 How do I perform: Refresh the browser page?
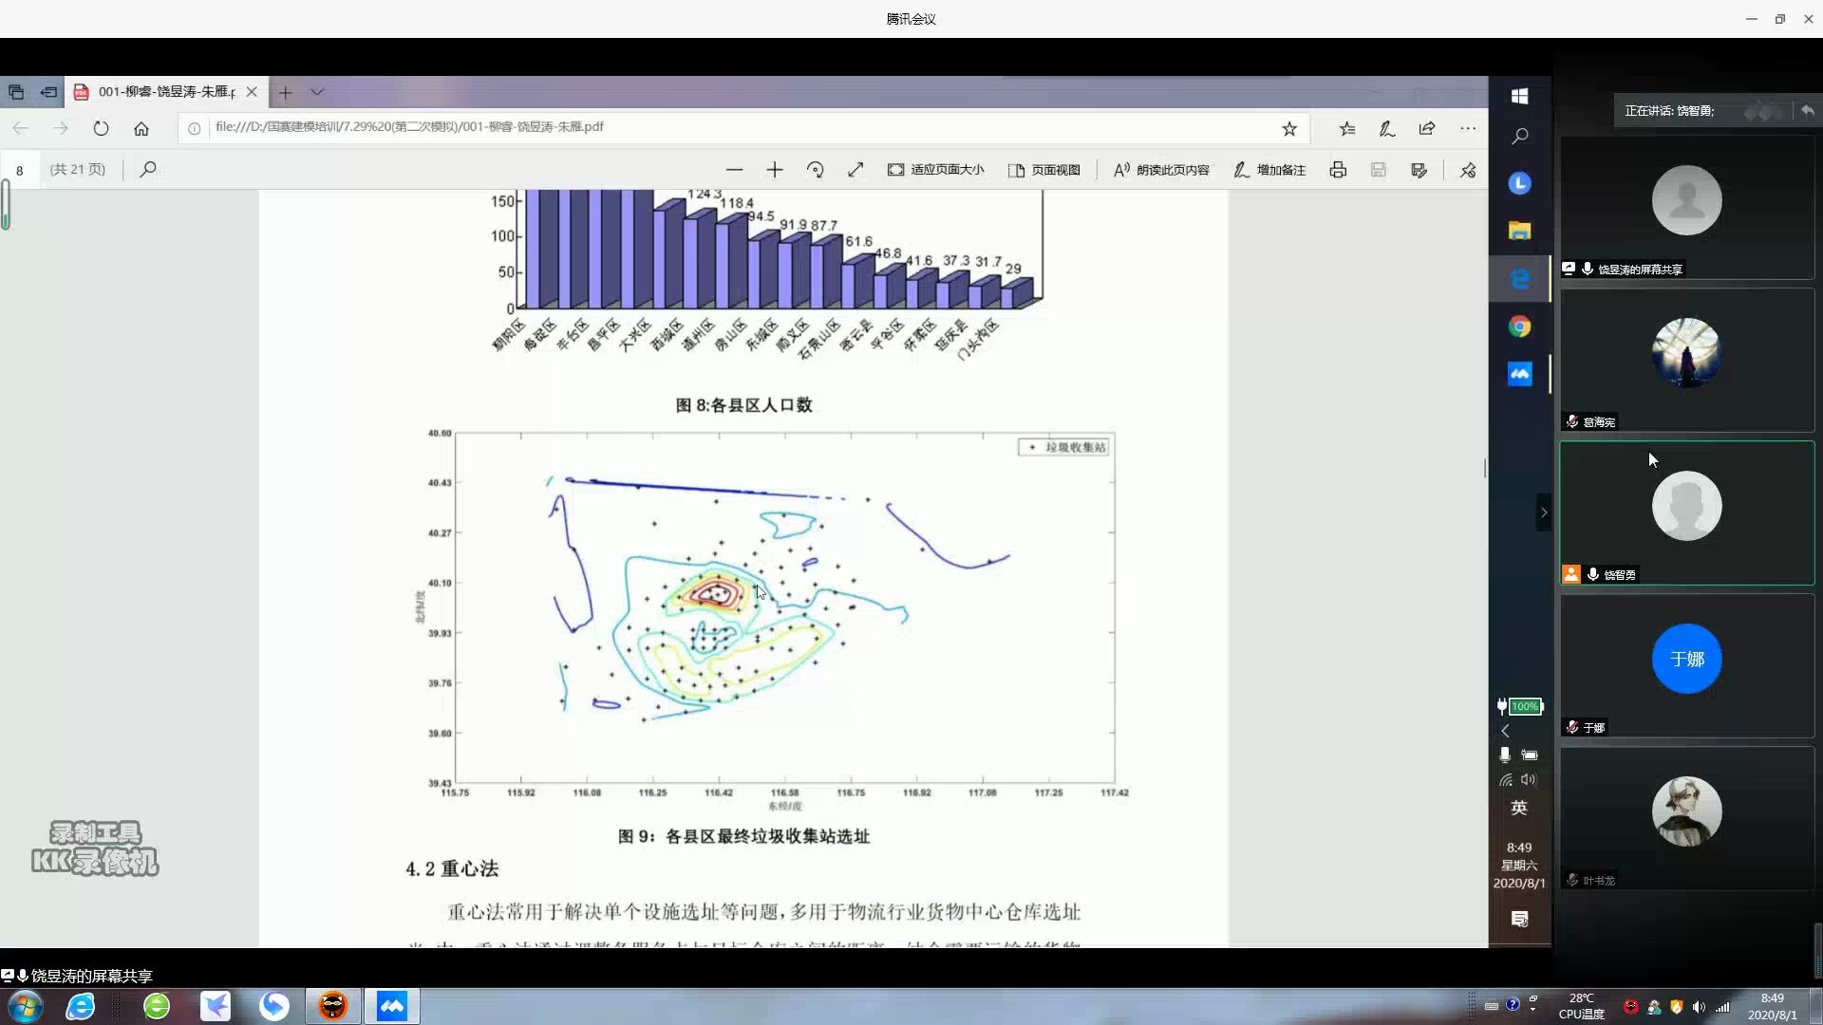point(101,128)
